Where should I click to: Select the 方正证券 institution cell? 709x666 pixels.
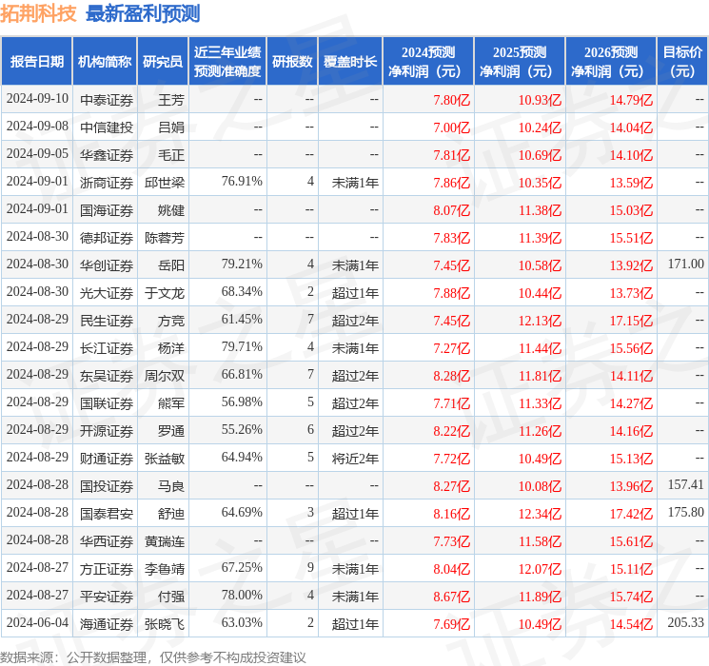coord(107,569)
